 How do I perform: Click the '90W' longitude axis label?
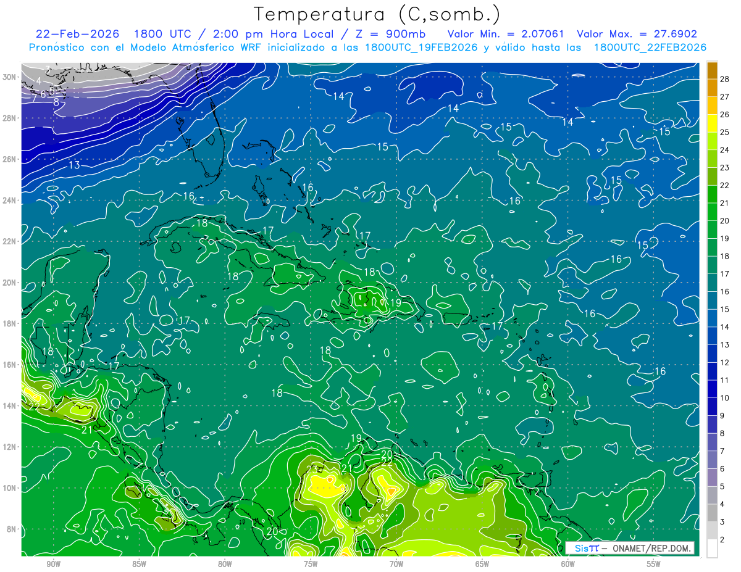coord(53,564)
